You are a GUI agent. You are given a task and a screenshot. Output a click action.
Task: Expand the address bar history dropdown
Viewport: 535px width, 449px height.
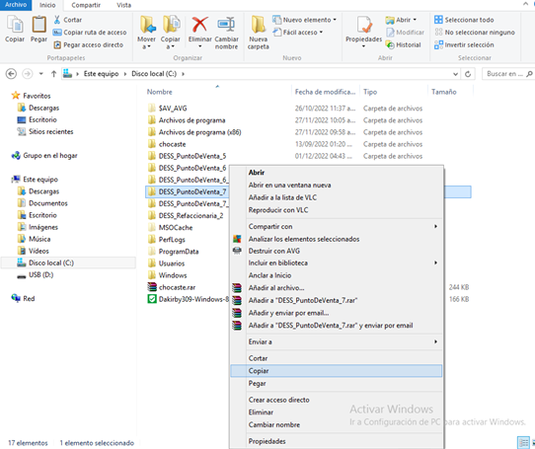455,74
